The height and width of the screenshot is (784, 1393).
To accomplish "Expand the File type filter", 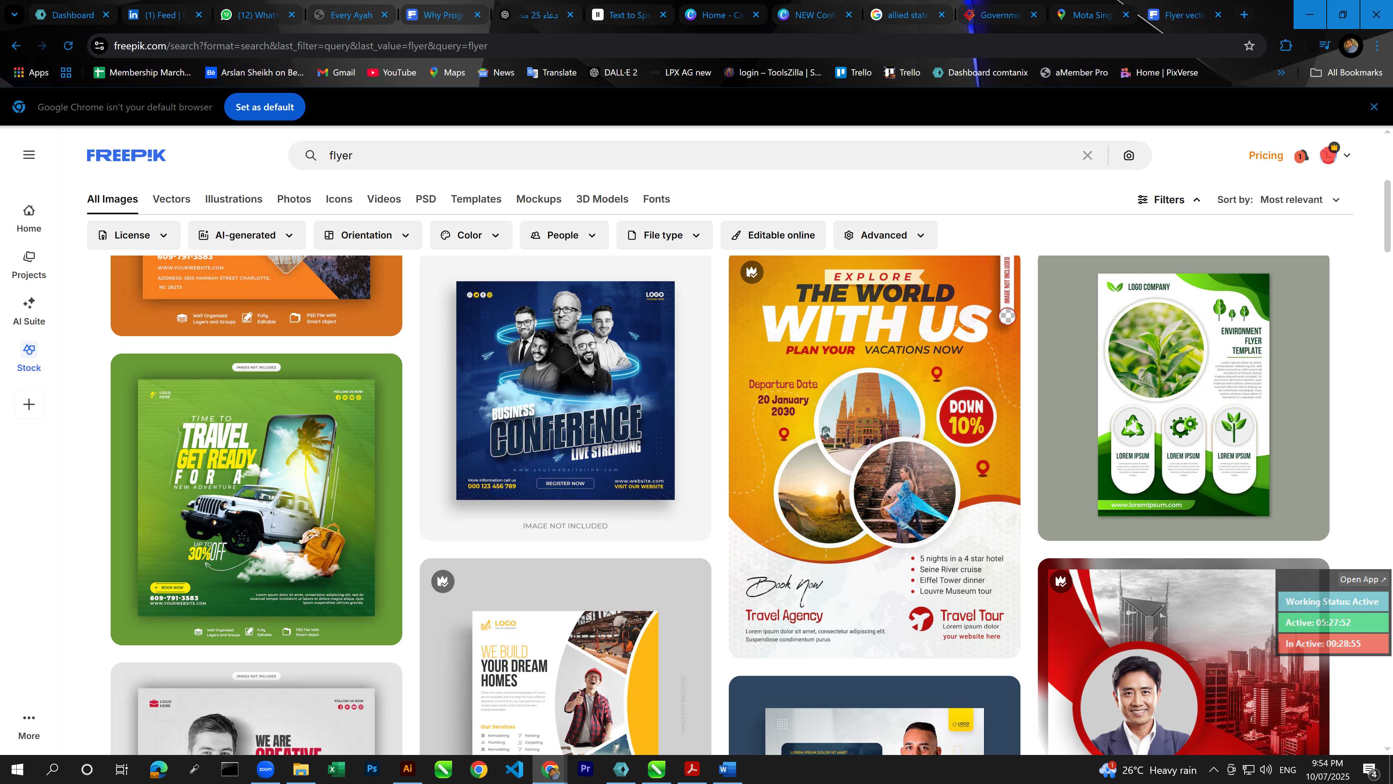I will [664, 235].
